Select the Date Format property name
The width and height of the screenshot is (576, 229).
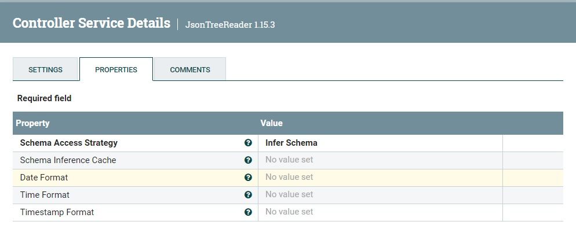click(44, 178)
